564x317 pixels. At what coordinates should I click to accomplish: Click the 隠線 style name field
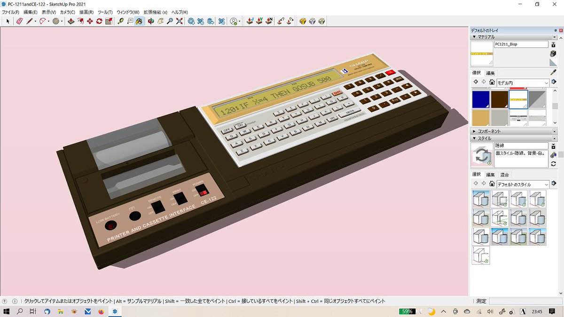click(521, 146)
